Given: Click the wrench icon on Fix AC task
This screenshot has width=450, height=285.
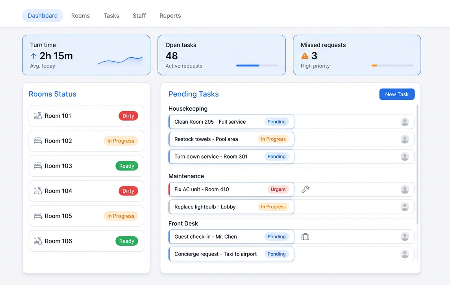Looking at the screenshot, I should 306,189.
